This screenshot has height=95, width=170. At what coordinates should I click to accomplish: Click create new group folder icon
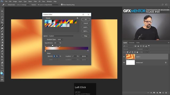tap(160, 93)
